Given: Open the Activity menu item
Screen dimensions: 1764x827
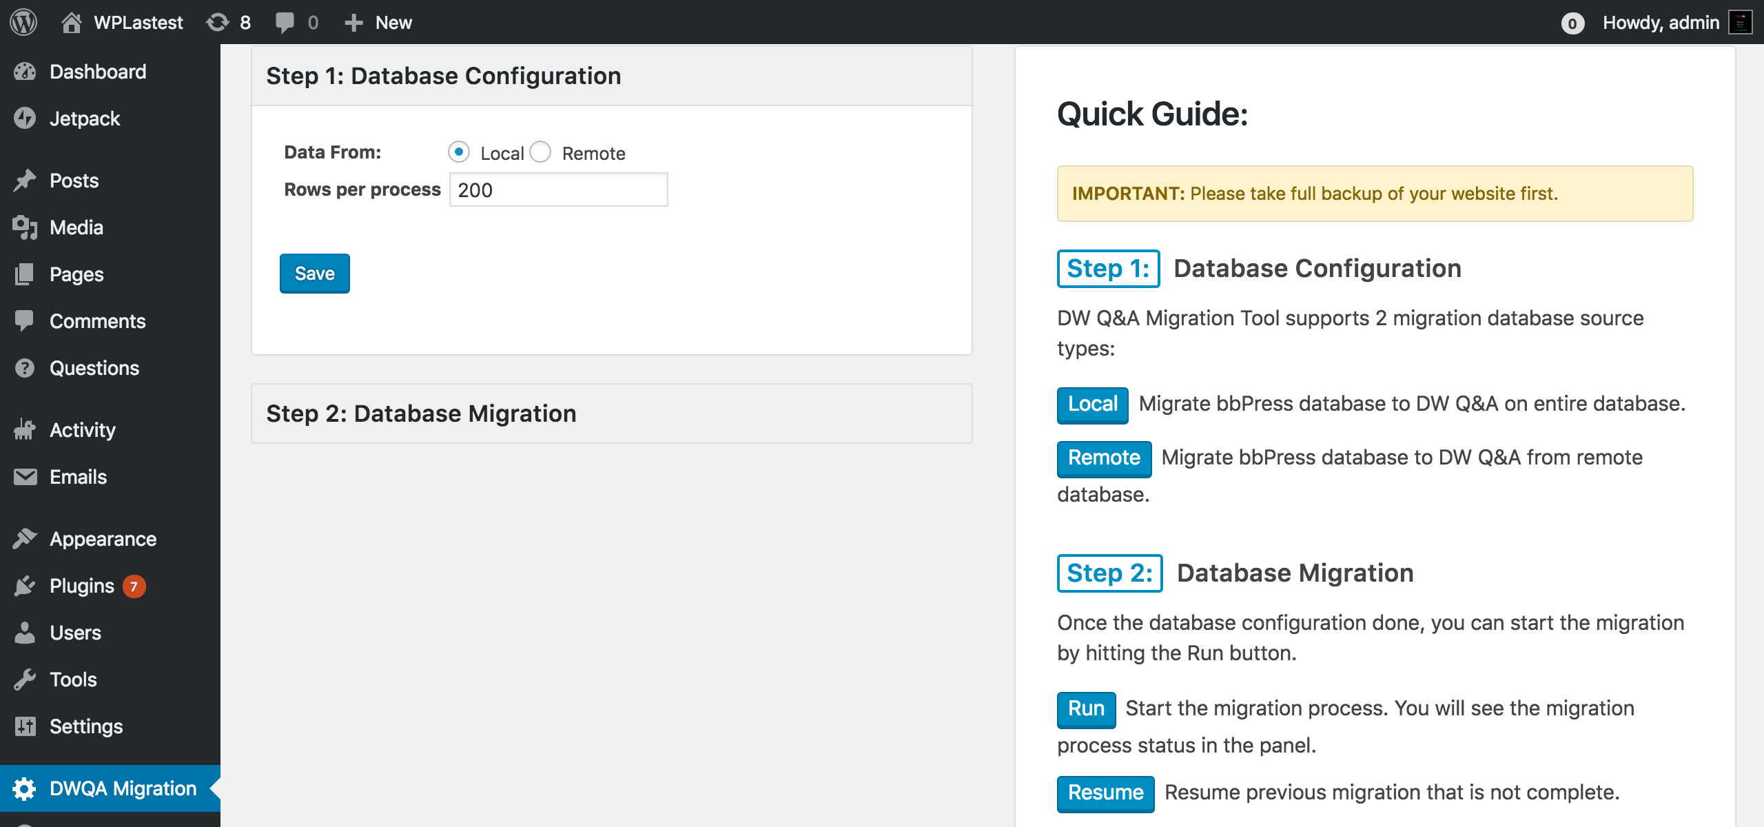Looking at the screenshot, I should coord(83,430).
